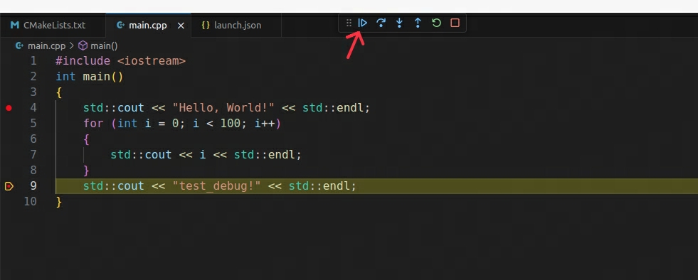Select the main.cpp editor tab
This screenshot has height=280, width=698.
tap(148, 26)
